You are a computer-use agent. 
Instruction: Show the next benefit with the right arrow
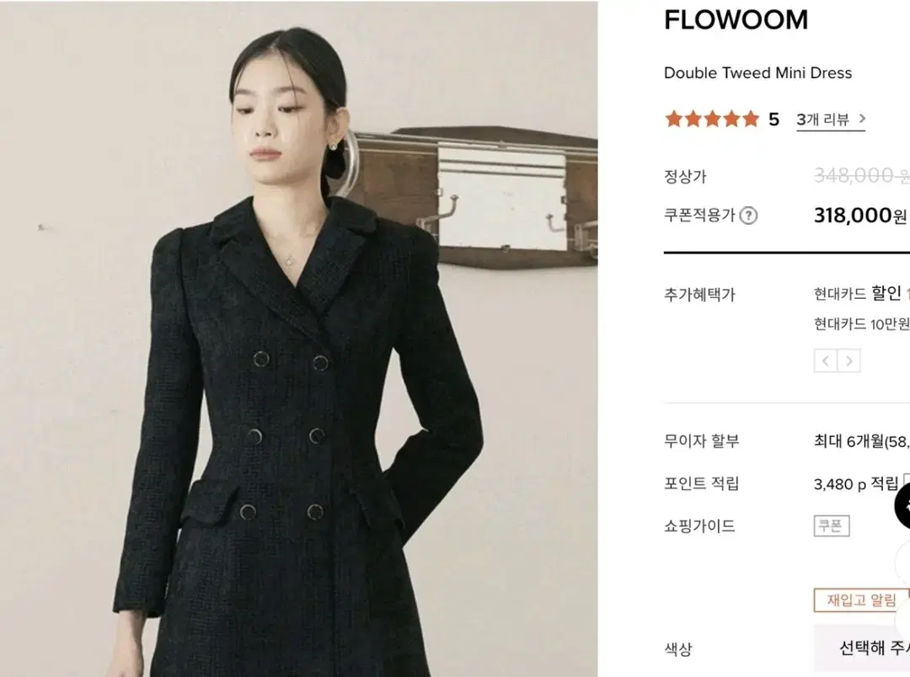[848, 361]
